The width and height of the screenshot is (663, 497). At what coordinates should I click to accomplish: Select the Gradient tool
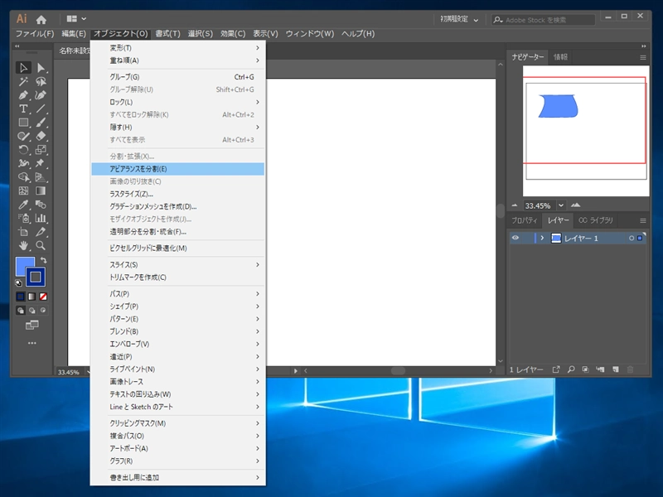click(x=41, y=191)
